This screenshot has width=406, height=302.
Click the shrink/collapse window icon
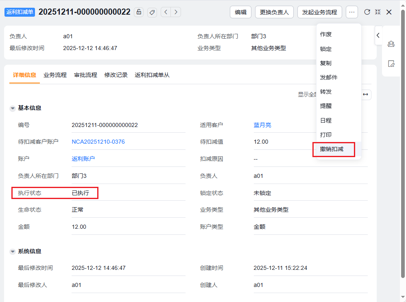point(378,12)
